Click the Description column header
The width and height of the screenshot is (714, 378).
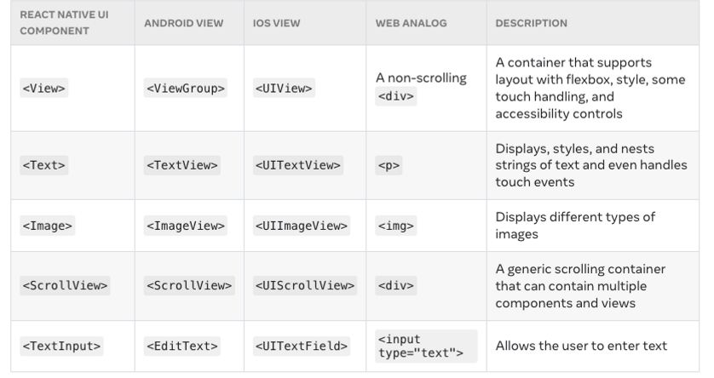pos(532,23)
